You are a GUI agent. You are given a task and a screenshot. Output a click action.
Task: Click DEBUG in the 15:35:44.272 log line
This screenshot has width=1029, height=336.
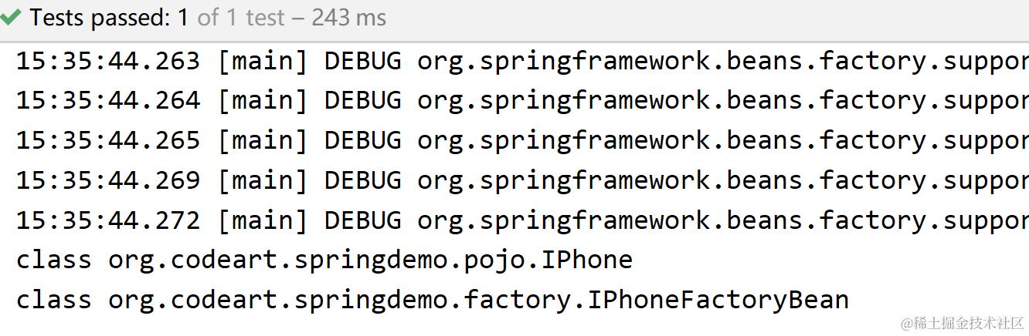(363, 221)
